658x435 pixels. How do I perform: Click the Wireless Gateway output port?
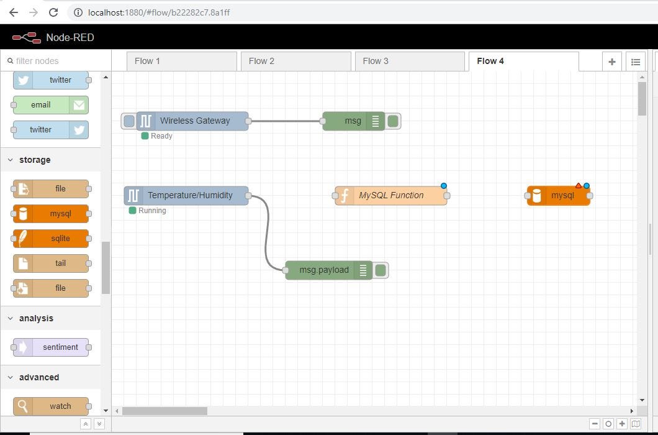248,121
